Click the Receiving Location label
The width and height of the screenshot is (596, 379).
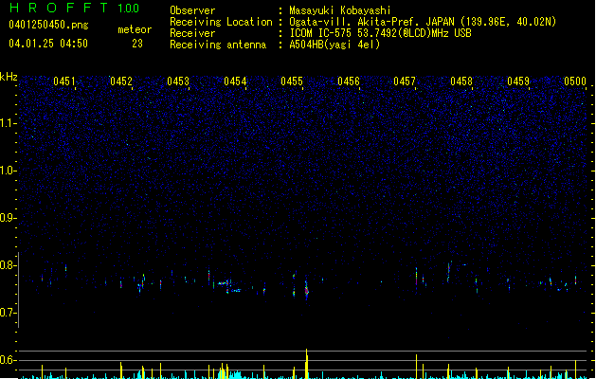tap(221, 22)
